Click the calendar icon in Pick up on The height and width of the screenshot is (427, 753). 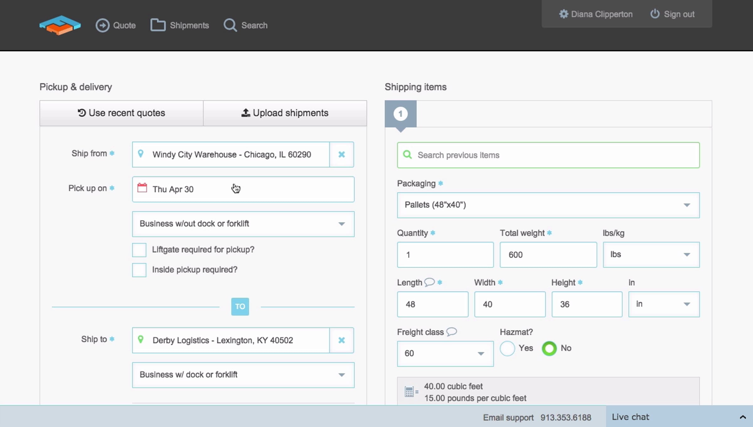coord(142,188)
